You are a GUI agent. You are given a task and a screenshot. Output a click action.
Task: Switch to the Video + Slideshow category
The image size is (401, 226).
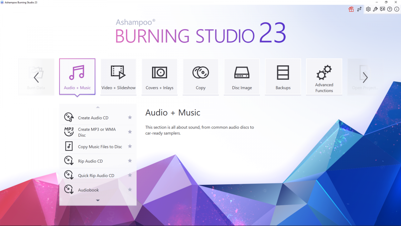pyautogui.click(x=118, y=76)
